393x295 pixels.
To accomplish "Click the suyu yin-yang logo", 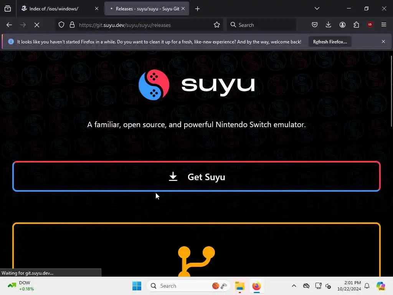I will 154,85.
